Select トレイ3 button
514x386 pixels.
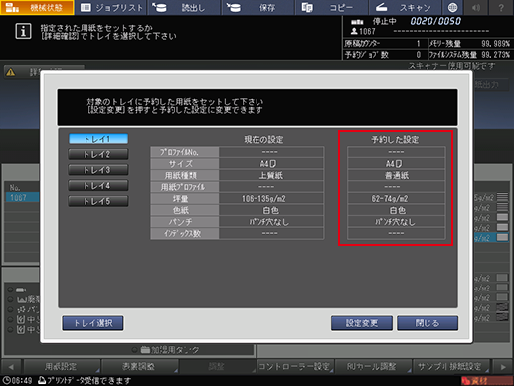point(98,170)
